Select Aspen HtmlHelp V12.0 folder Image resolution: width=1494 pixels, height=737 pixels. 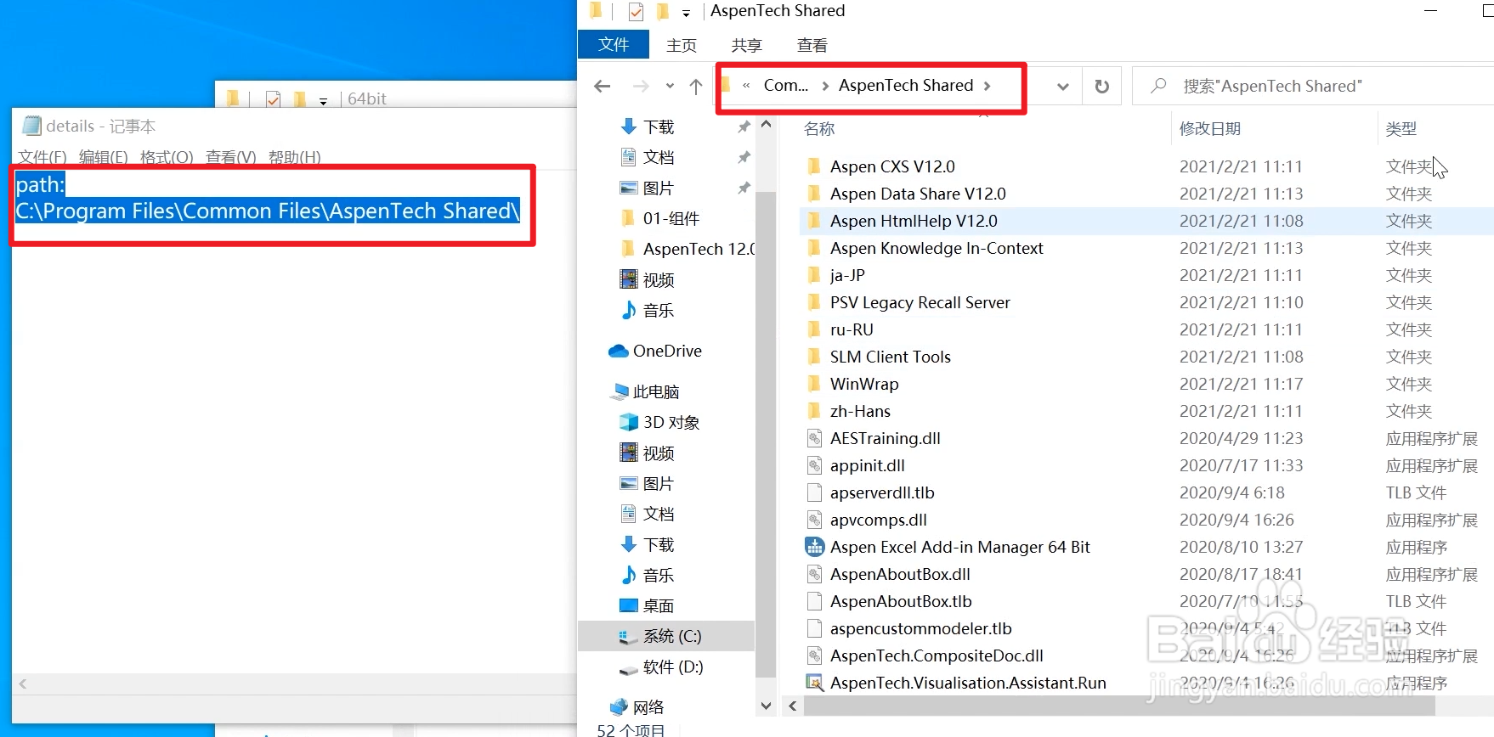914,221
